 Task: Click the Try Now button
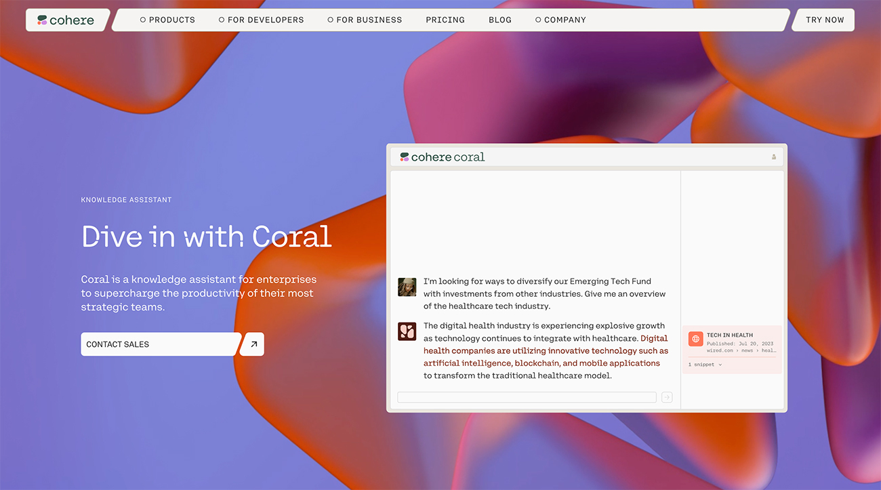tap(824, 20)
